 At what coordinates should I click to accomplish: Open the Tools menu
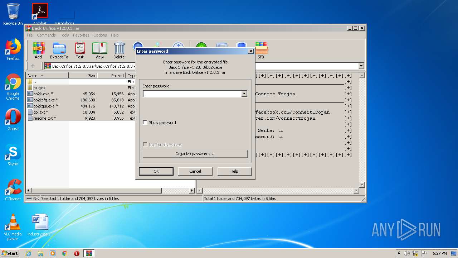pyautogui.click(x=64, y=35)
